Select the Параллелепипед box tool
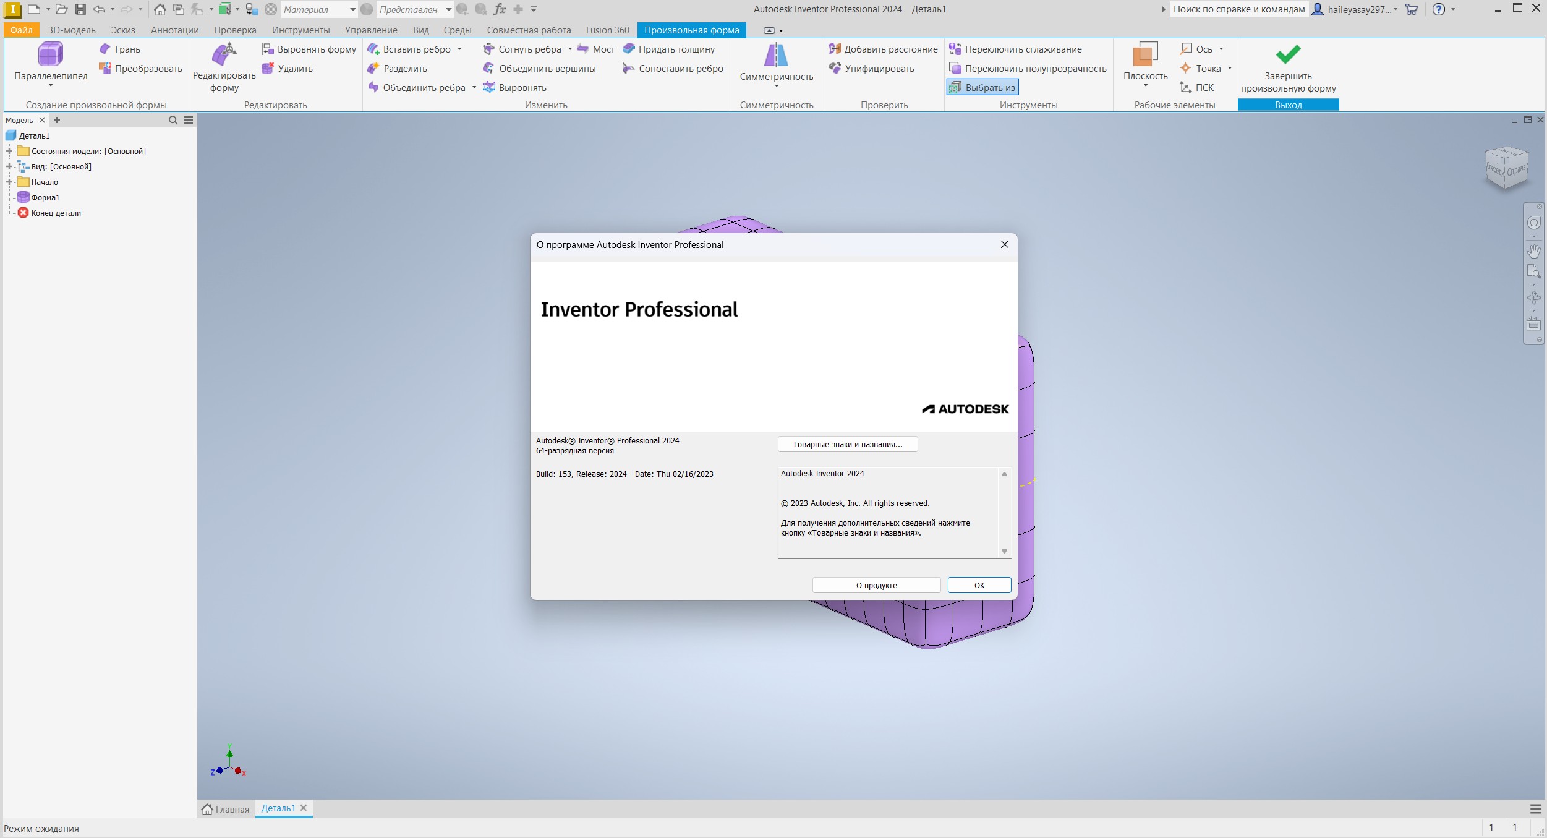Viewport: 1547px width, 838px height. coord(51,62)
